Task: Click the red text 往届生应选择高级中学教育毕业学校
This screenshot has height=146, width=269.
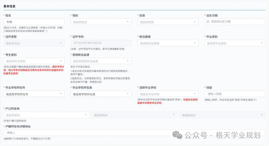Action: [x=167, y=101]
